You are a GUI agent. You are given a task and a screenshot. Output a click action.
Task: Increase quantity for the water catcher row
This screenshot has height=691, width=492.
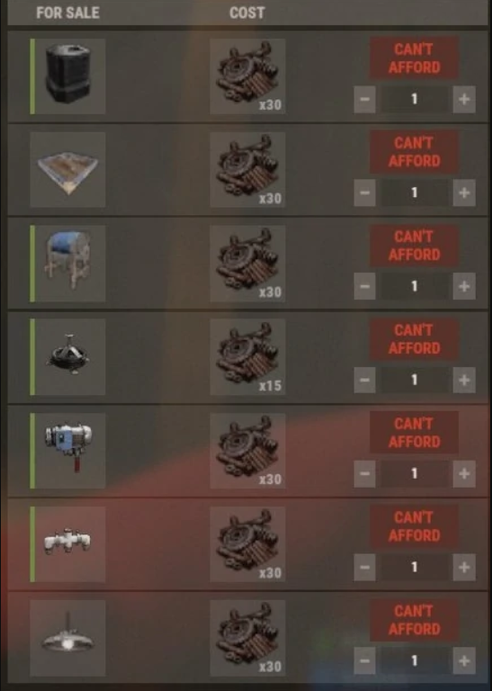(x=464, y=286)
